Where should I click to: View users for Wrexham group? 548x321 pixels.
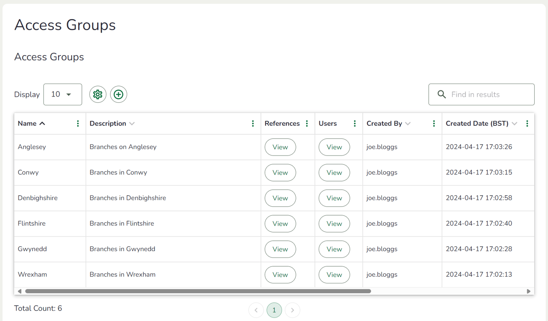(334, 275)
